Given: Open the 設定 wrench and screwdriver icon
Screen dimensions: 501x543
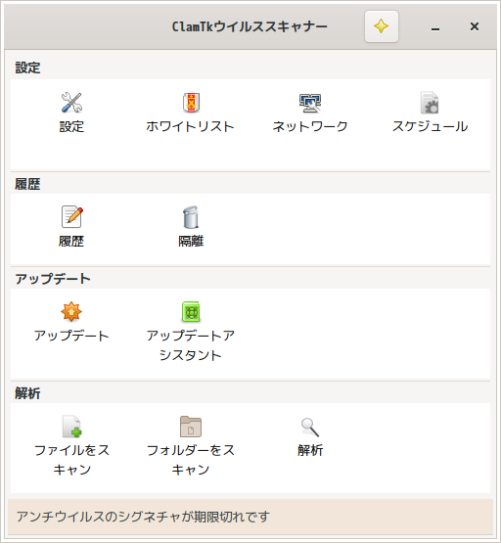Looking at the screenshot, I should tap(71, 103).
